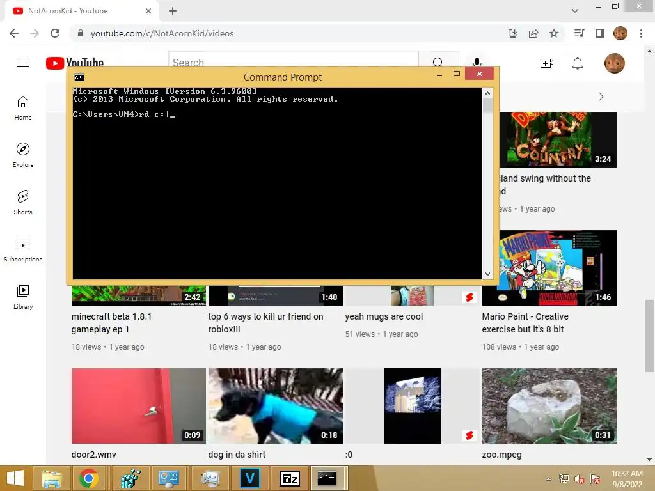Click the Command Prompt title bar text

click(x=283, y=77)
